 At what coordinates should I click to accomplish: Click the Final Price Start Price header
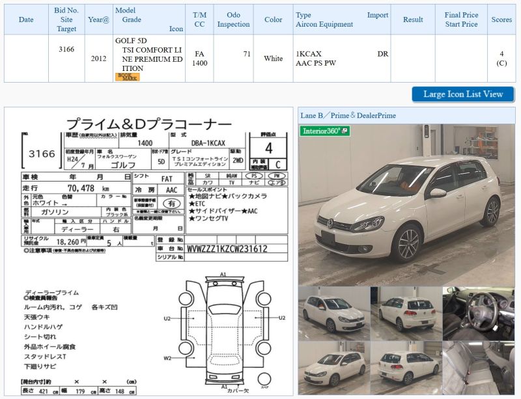point(461,20)
